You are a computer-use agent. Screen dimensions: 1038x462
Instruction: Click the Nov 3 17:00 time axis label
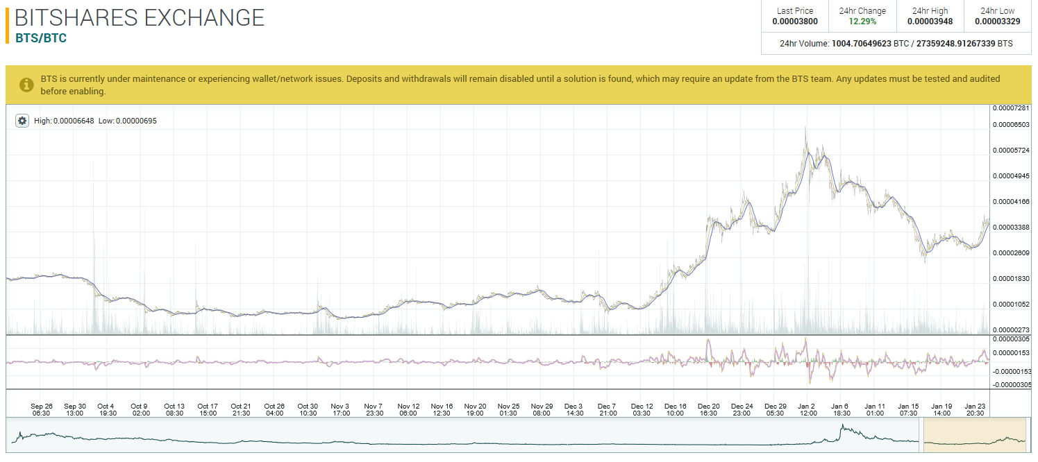(342, 409)
